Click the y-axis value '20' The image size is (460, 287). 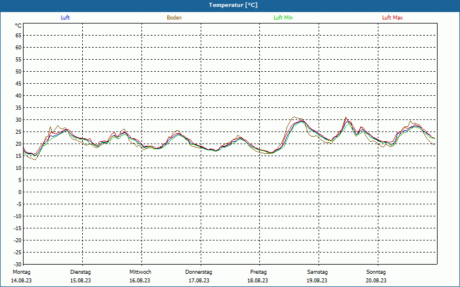click(x=18, y=144)
